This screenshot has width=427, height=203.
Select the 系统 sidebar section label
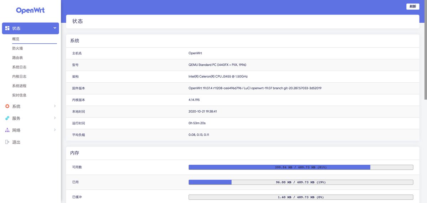click(16, 106)
